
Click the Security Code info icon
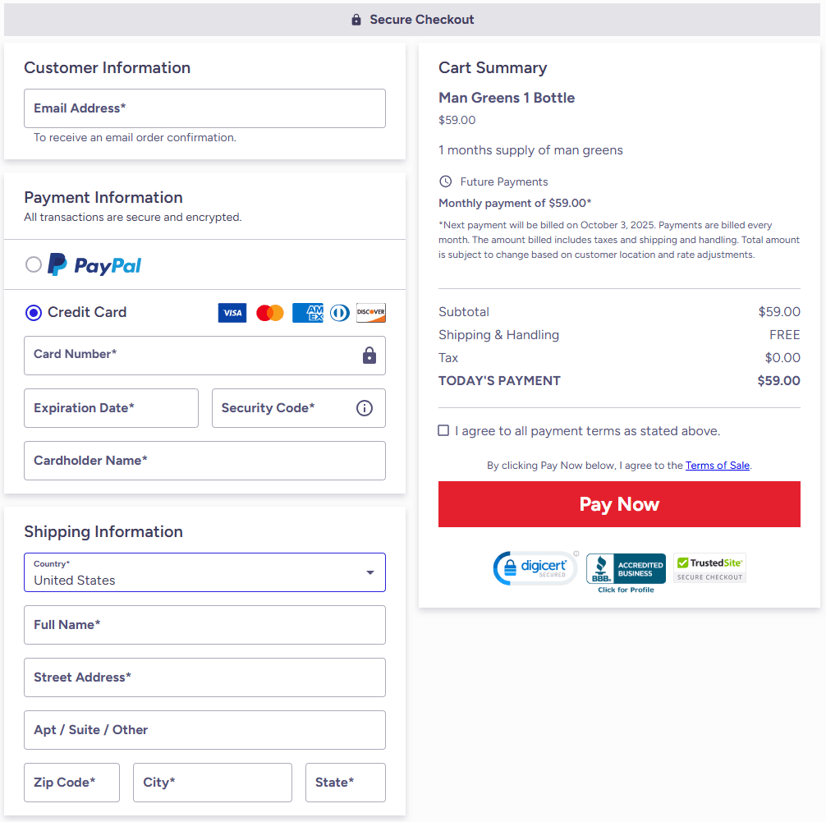coord(365,408)
